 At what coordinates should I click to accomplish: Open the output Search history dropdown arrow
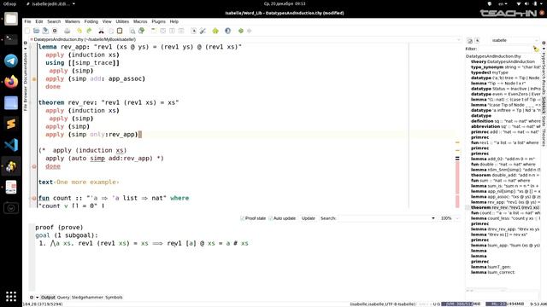433,218
